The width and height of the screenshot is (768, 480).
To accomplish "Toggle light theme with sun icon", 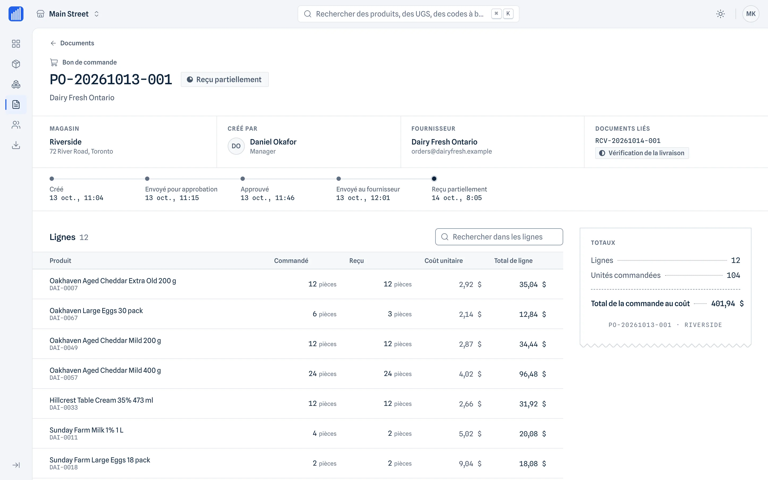I will click(x=720, y=14).
